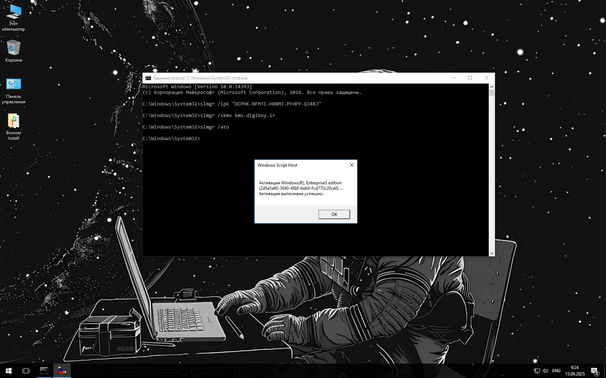Switch to the cmd.exe taskbar button
This screenshot has width=606, height=378.
pyautogui.click(x=44, y=371)
